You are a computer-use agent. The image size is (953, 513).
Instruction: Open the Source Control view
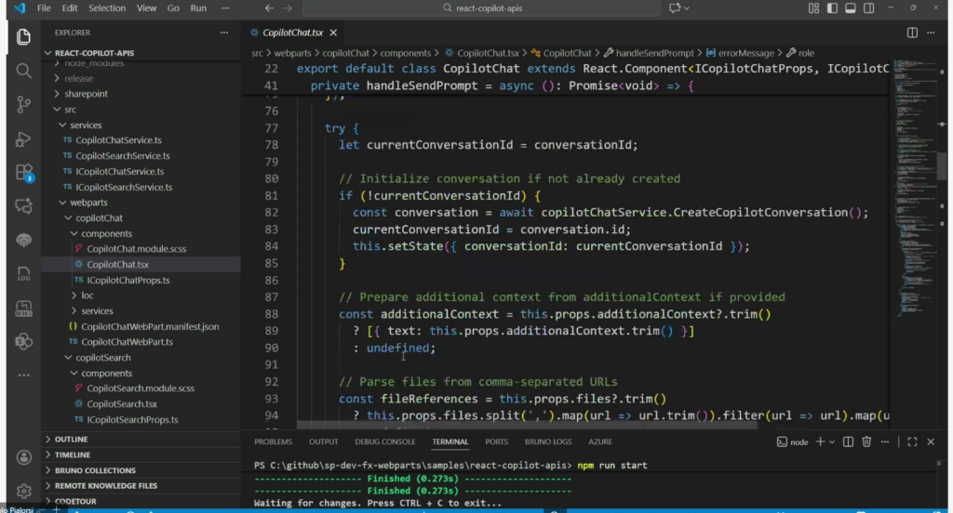24,104
